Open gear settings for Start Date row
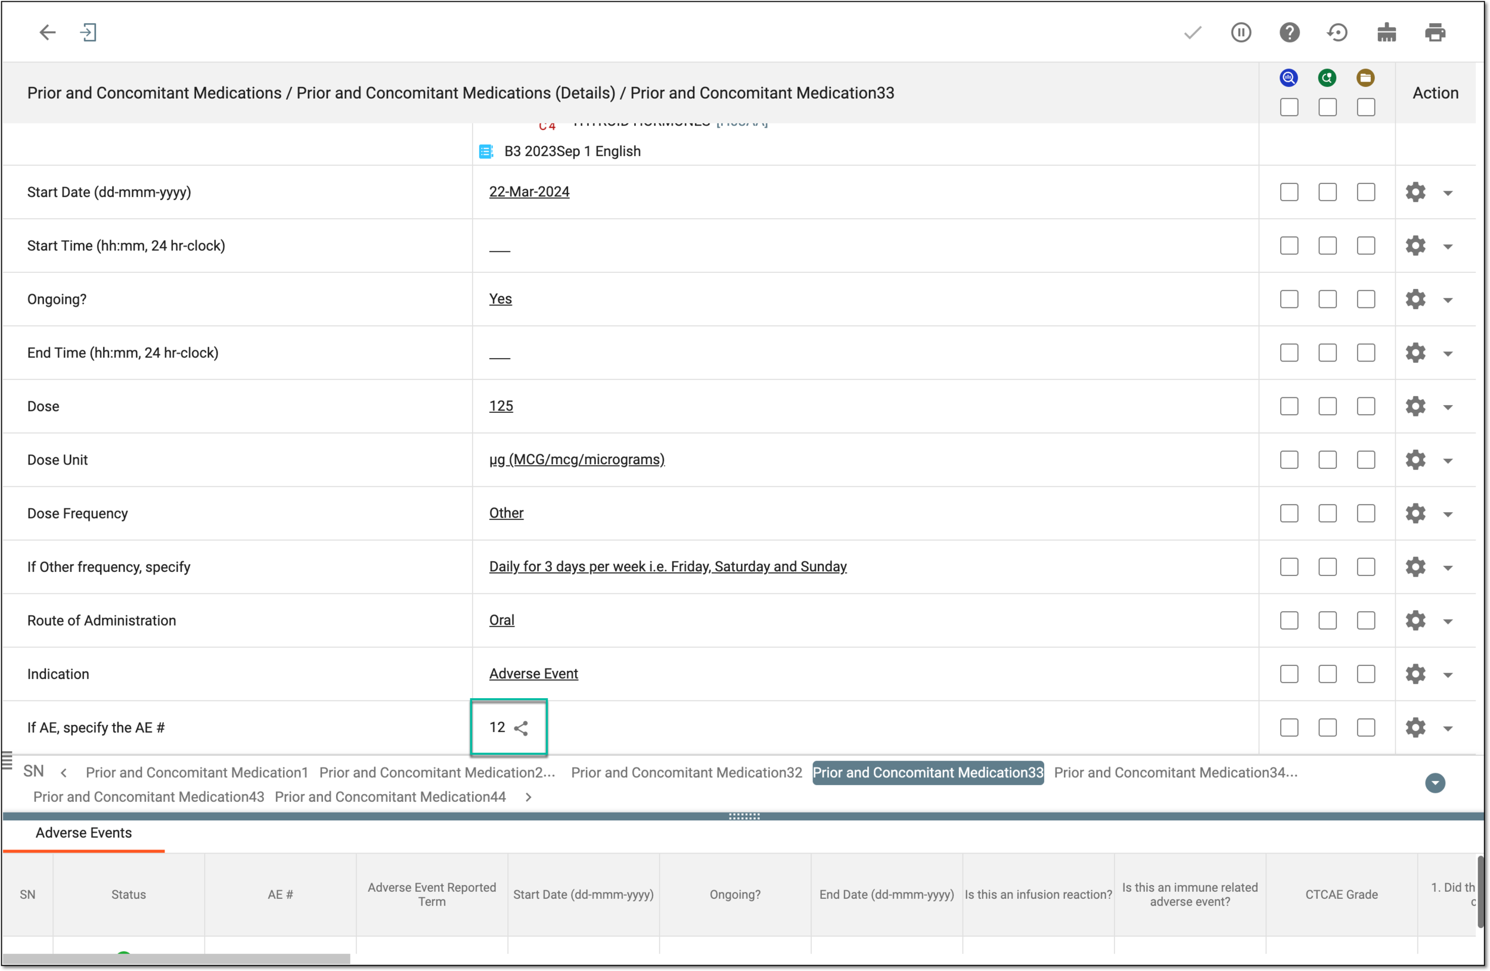This screenshot has height=971, width=1490. tap(1415, 192)
